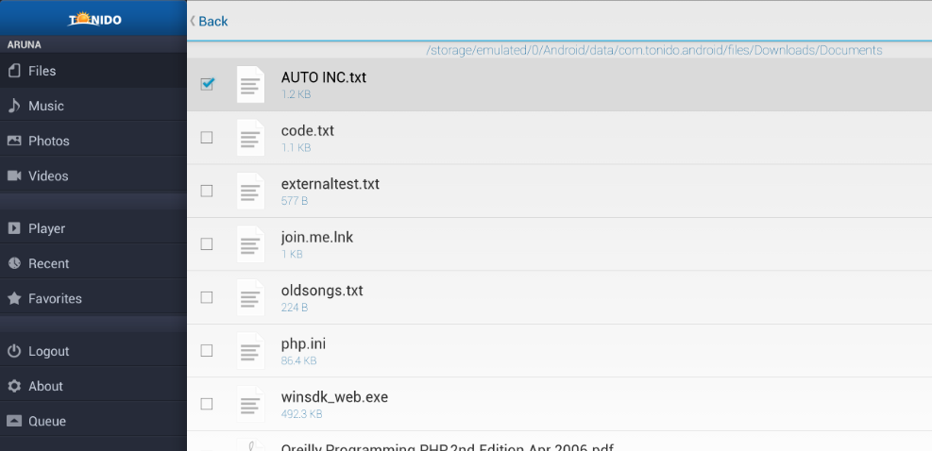The height and width of the screenshot is (451, 932).
Task: Open the Oreilly Programming PHP pdf file
Action: coord(447,446)
